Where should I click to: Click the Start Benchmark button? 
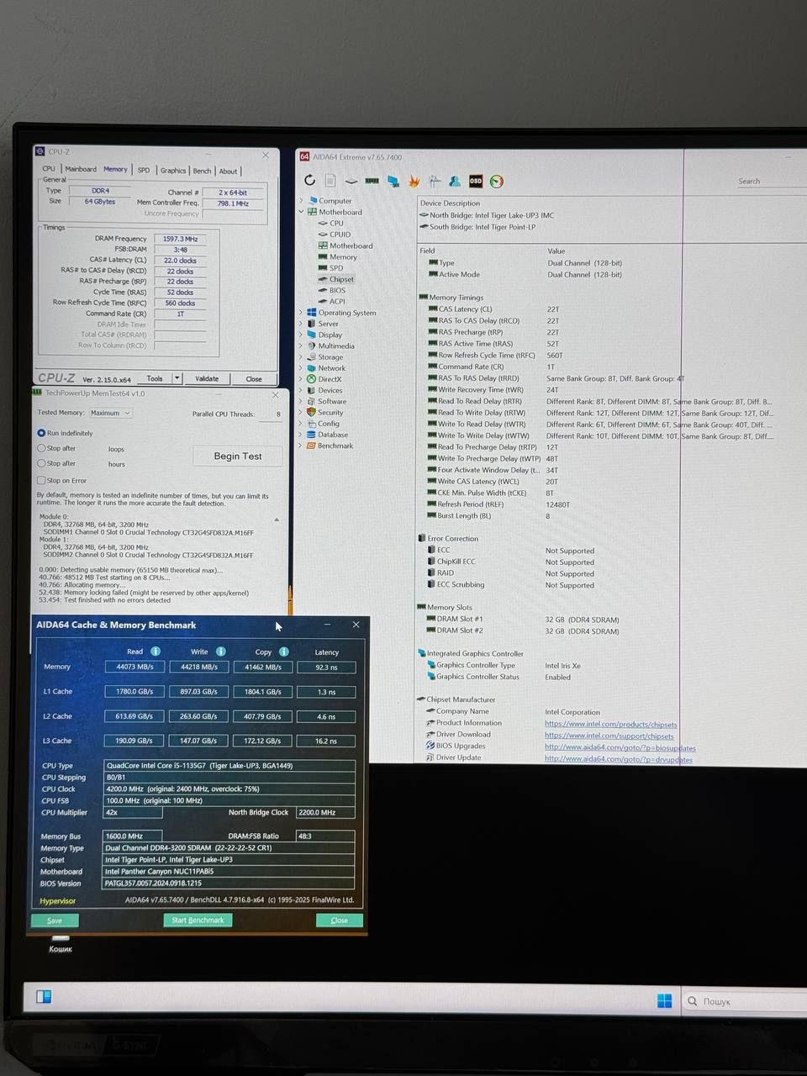[198, 920]
